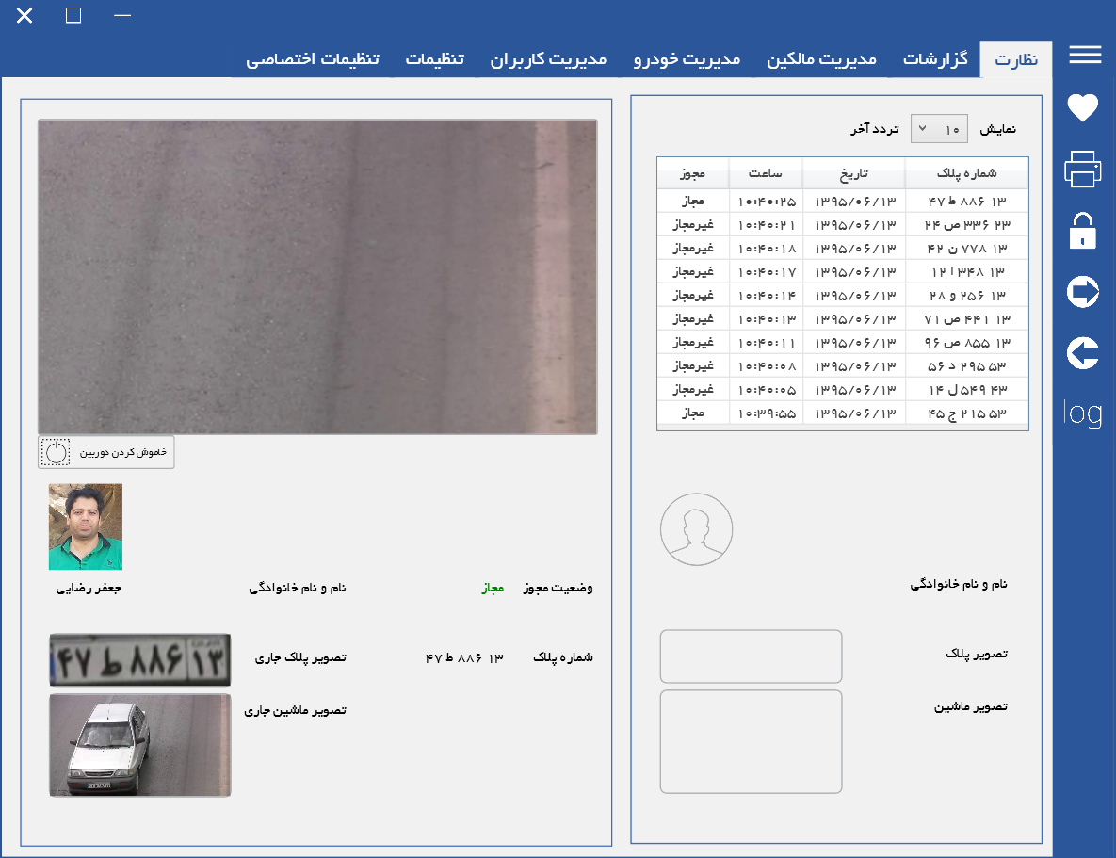The image size is (1116, 858).
Task: Click the owner name جعفر رضایی
Action: [x=89, y=588]
